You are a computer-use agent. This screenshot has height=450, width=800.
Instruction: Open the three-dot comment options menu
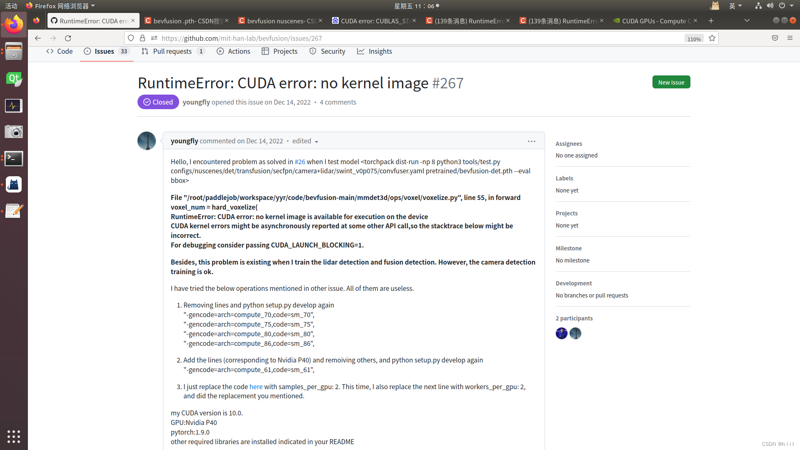click(531, 141)
